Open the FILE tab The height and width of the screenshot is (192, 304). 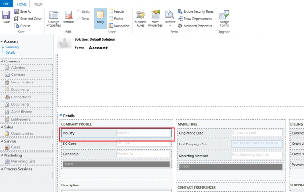tap(6, 4)
